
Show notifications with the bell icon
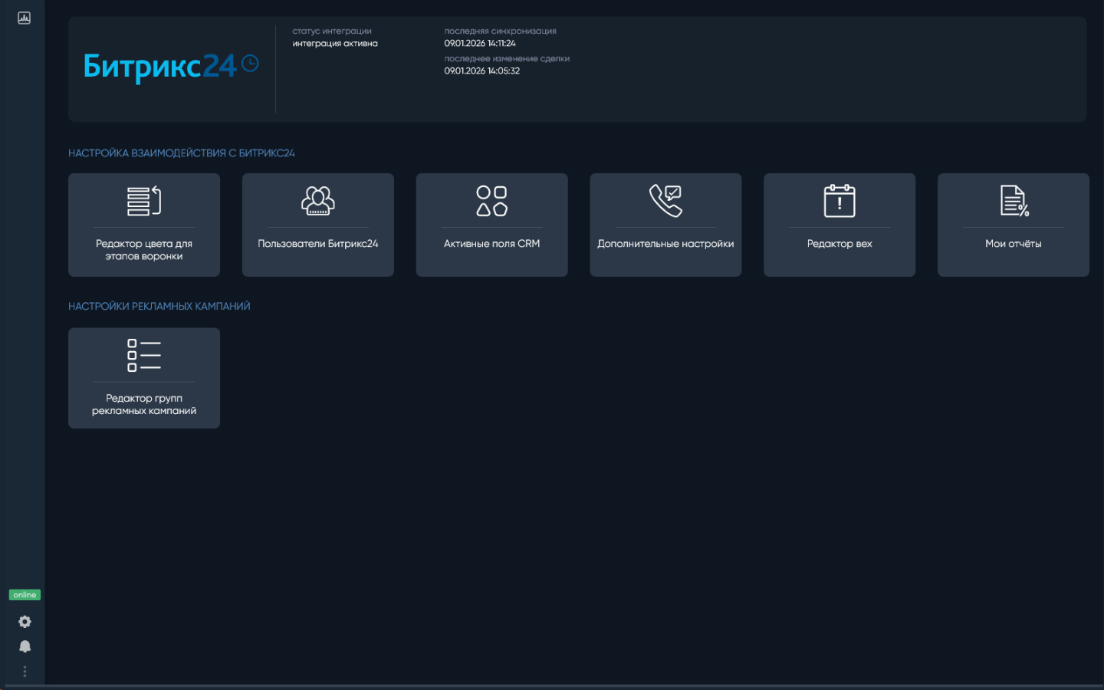25,647
